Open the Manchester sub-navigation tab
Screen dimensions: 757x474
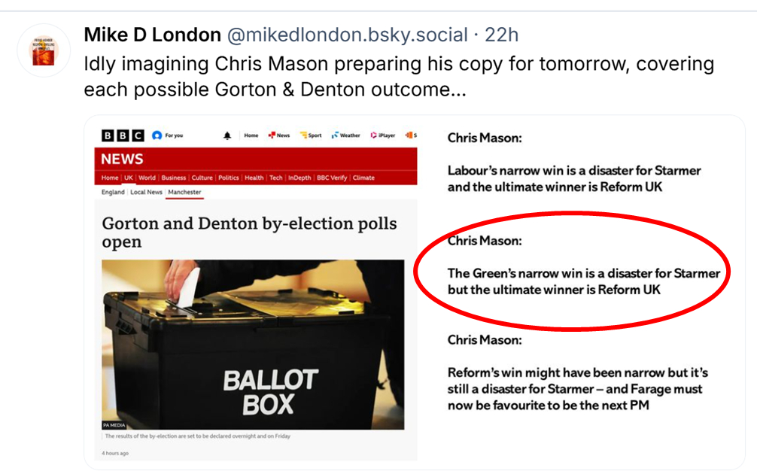[184, 192]
